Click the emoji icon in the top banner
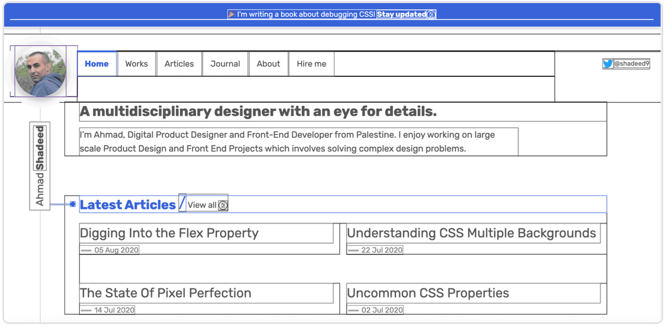The image size is (668, 329). point(232,14)
